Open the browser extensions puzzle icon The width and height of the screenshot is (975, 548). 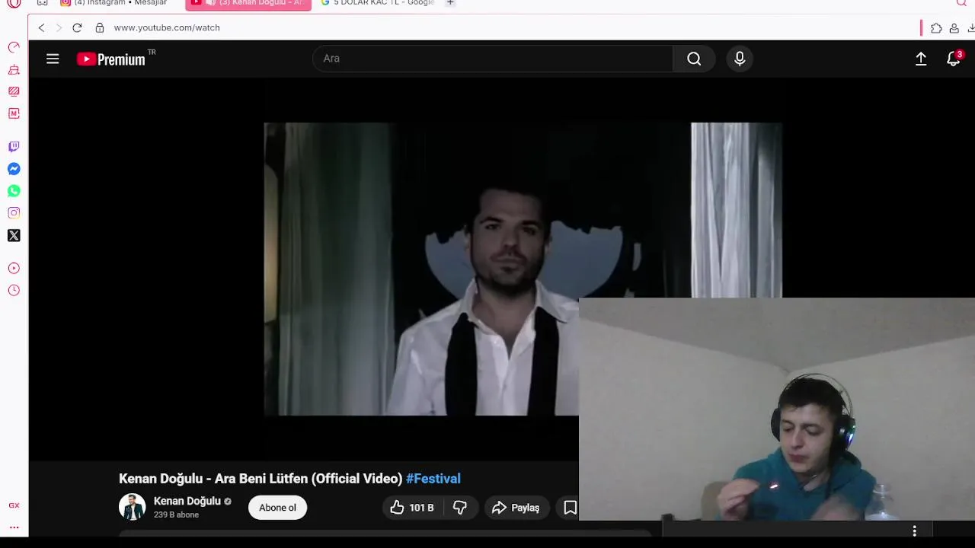[x=936, y=28]
